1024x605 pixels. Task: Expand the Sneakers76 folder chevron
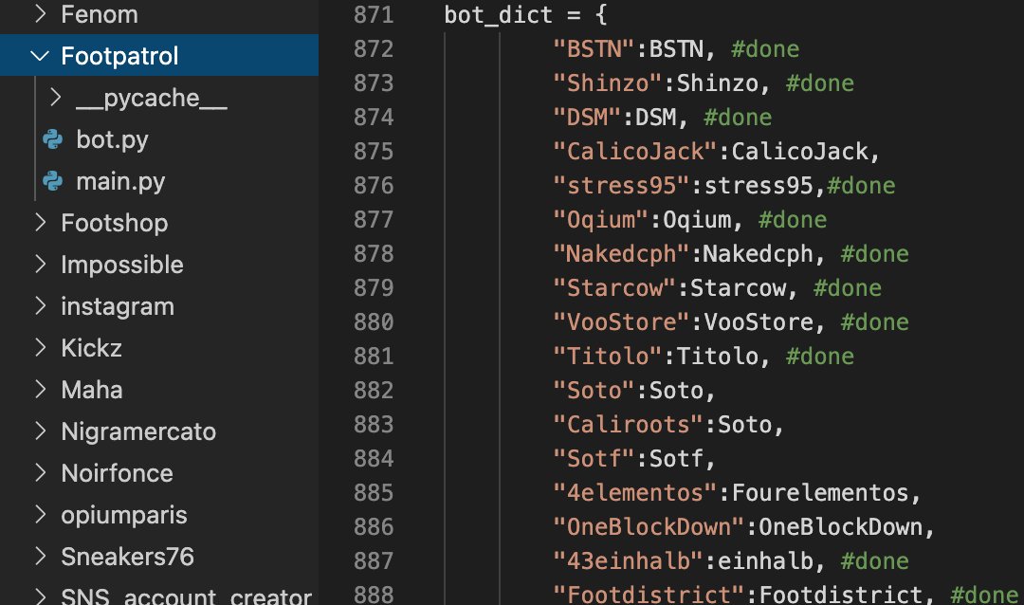[41, 556]
